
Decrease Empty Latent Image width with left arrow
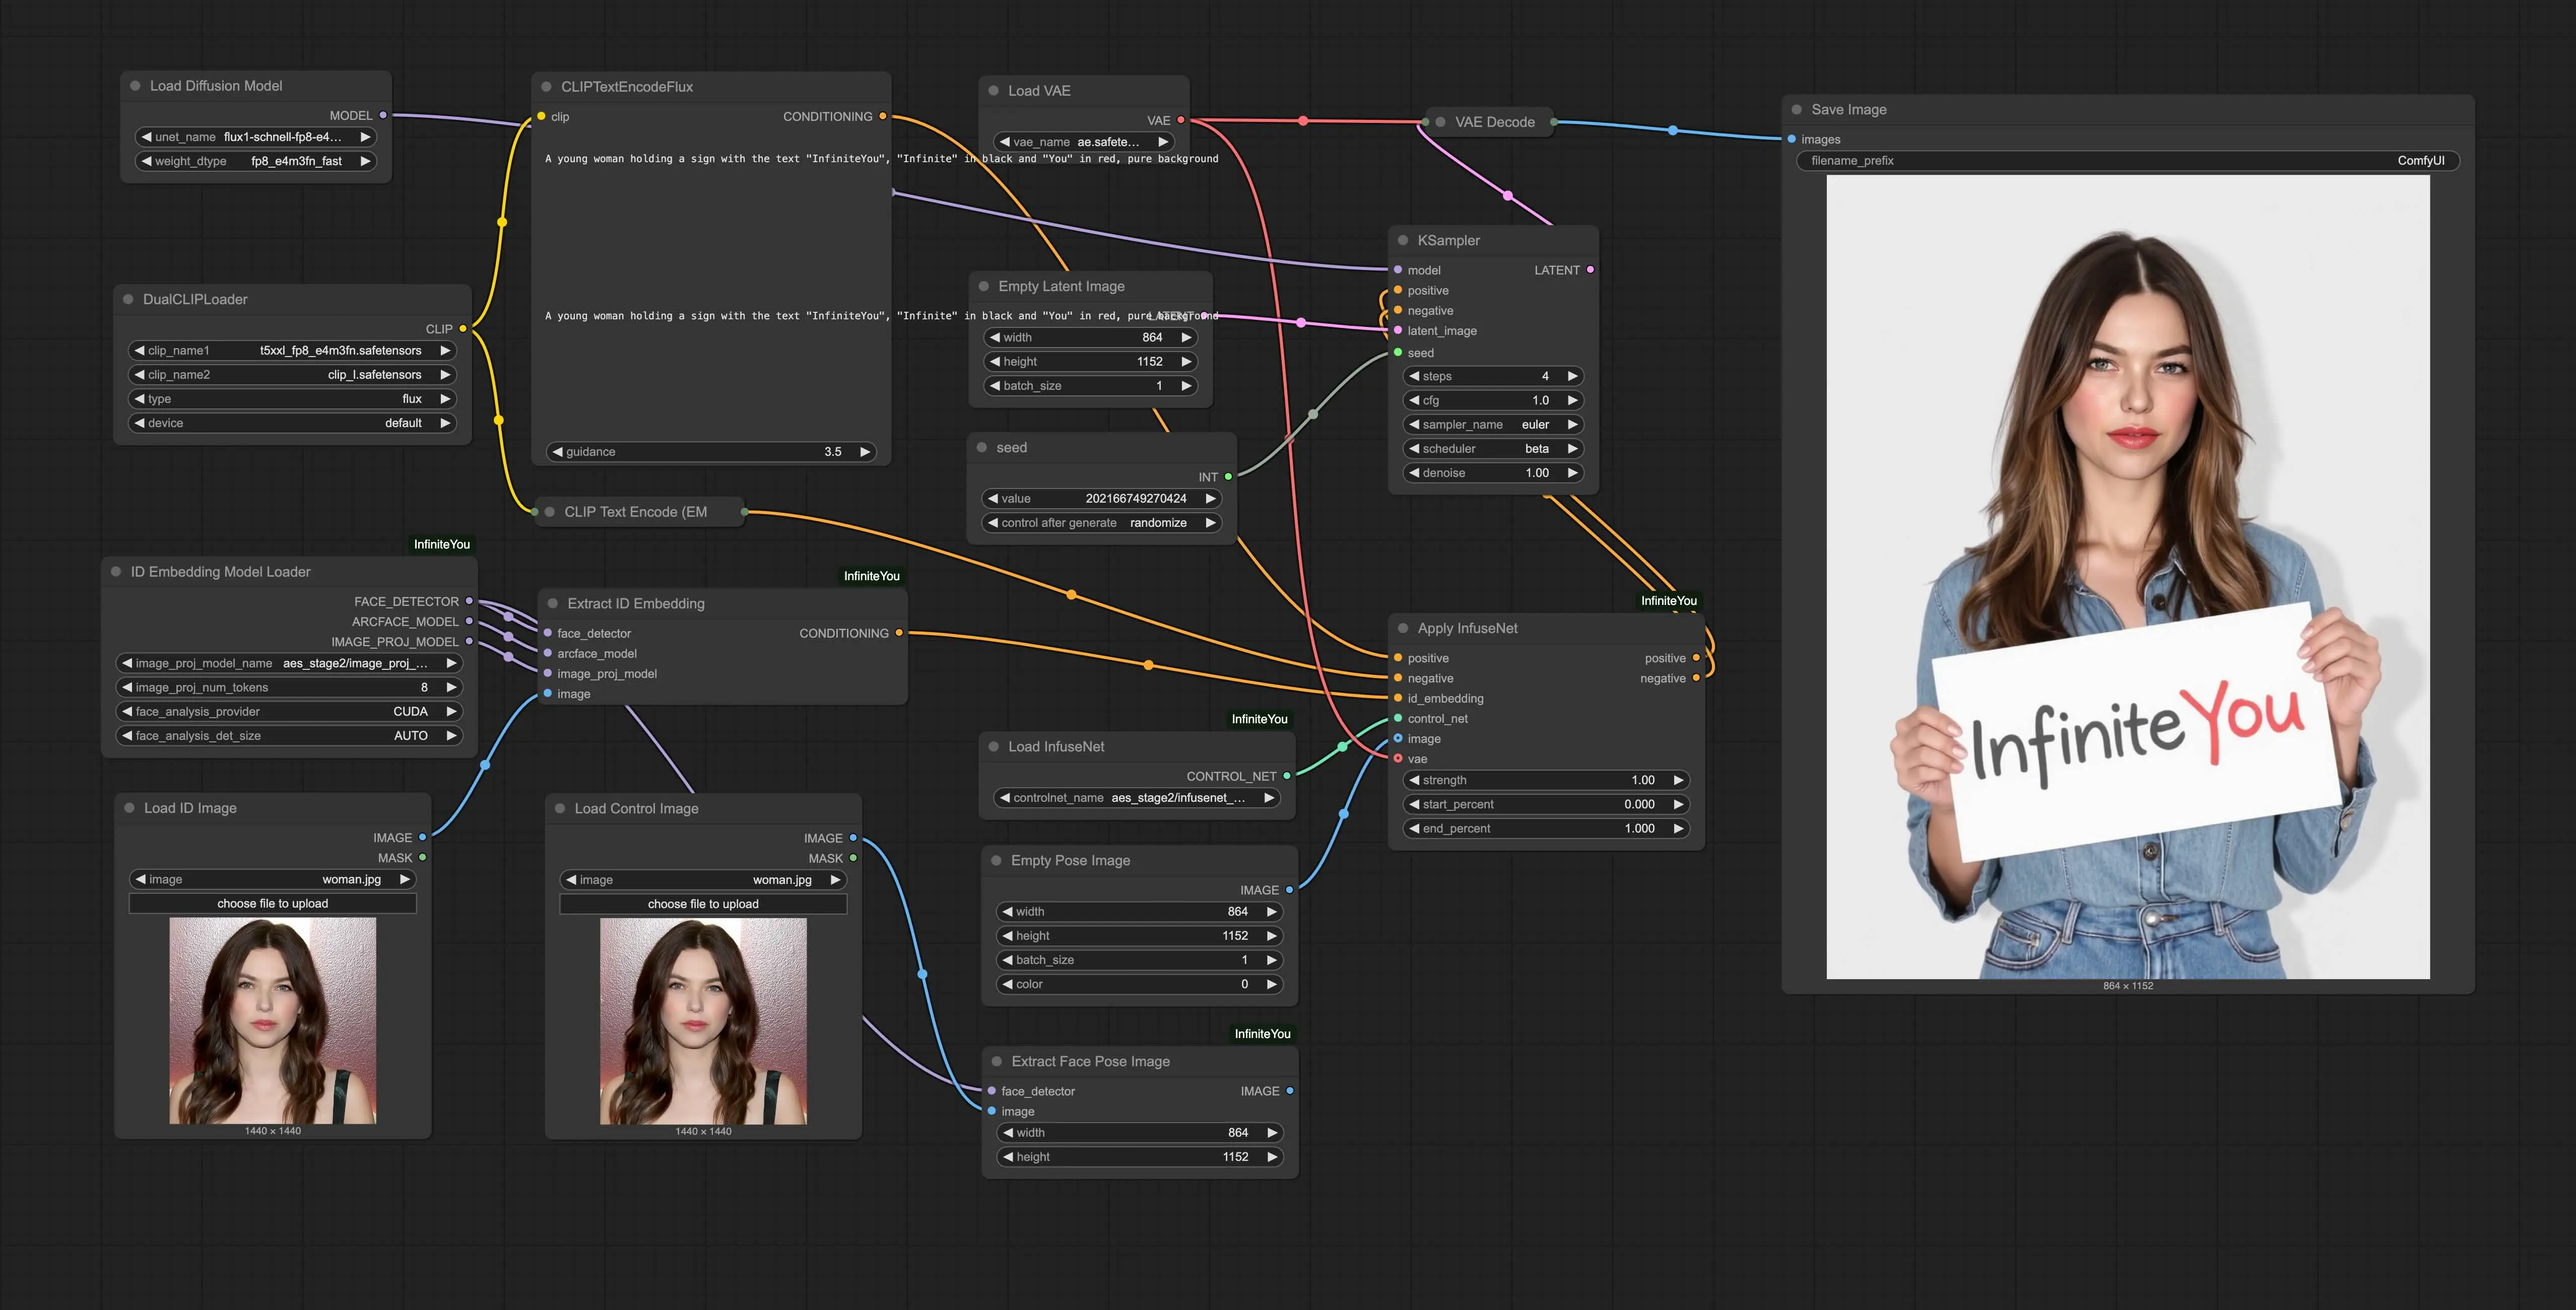(x=995, y=338)
